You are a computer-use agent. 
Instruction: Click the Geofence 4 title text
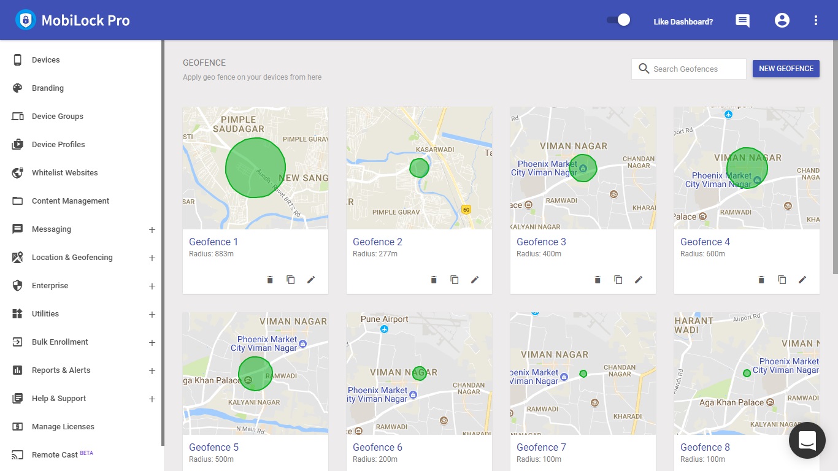[x=705, y=242]
